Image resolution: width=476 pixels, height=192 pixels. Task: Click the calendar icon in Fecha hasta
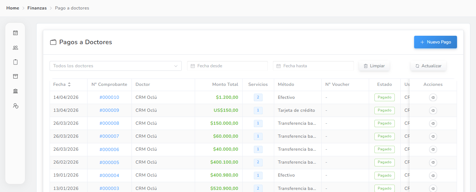tap(278, 66)
